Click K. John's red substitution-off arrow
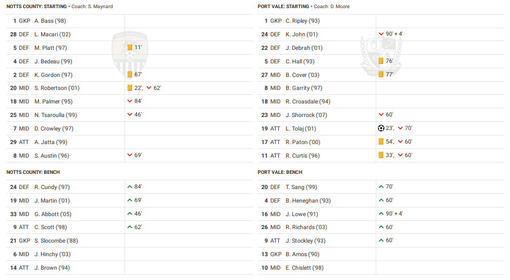 [381, 34]
